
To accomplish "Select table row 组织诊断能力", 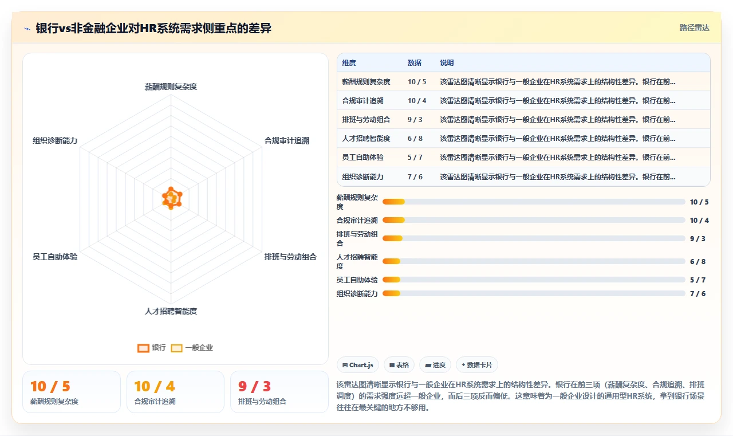I will 523,176.
